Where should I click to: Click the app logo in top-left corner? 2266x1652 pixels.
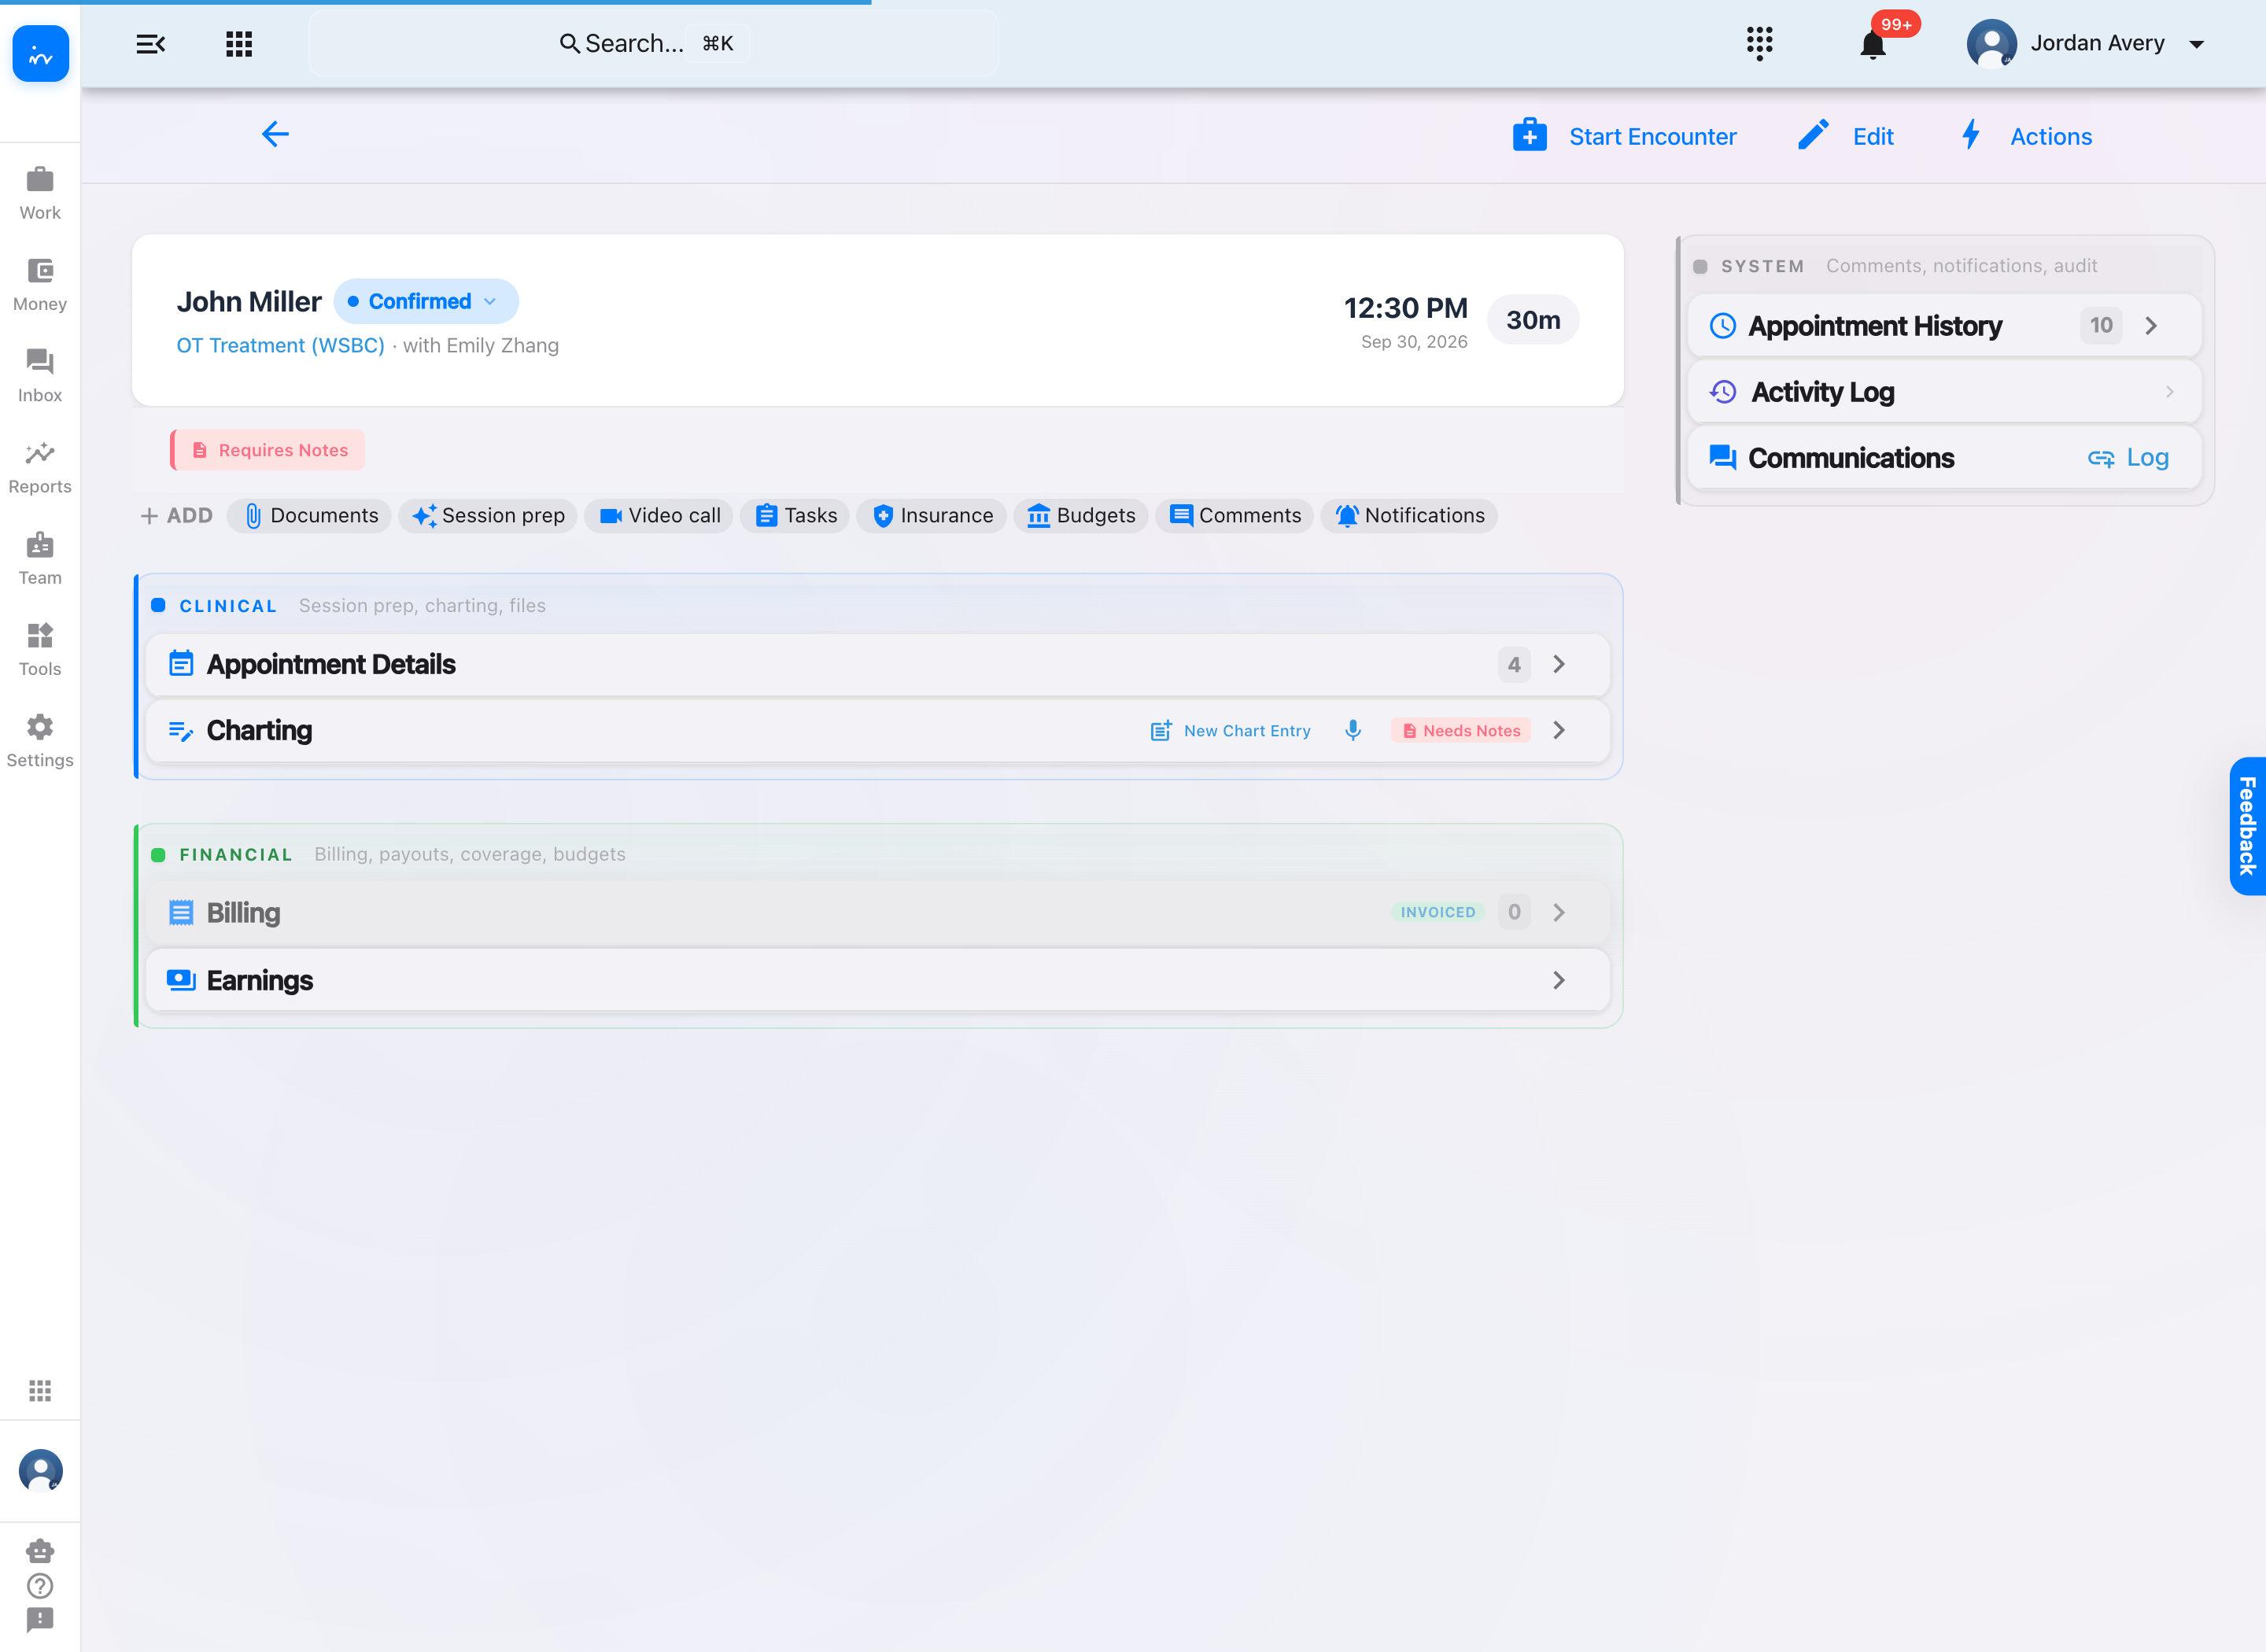click(41, 54)
